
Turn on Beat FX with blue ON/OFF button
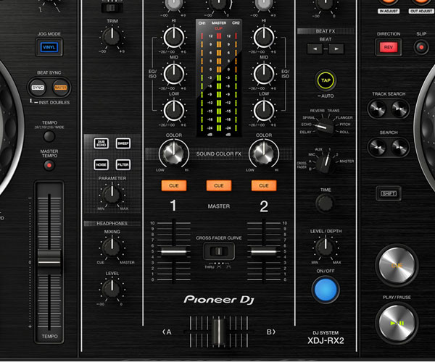(326, 290)
